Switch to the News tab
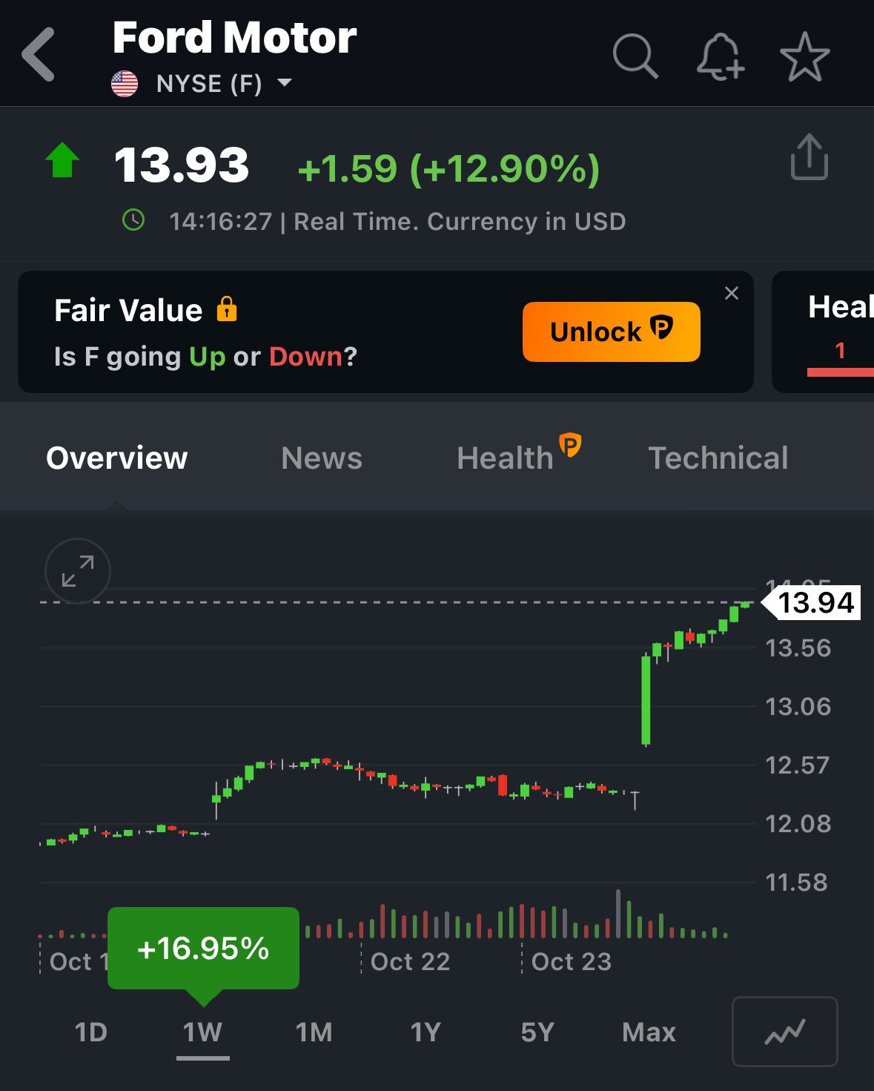This screenshot has height=1091, width=874. [322, 458]
